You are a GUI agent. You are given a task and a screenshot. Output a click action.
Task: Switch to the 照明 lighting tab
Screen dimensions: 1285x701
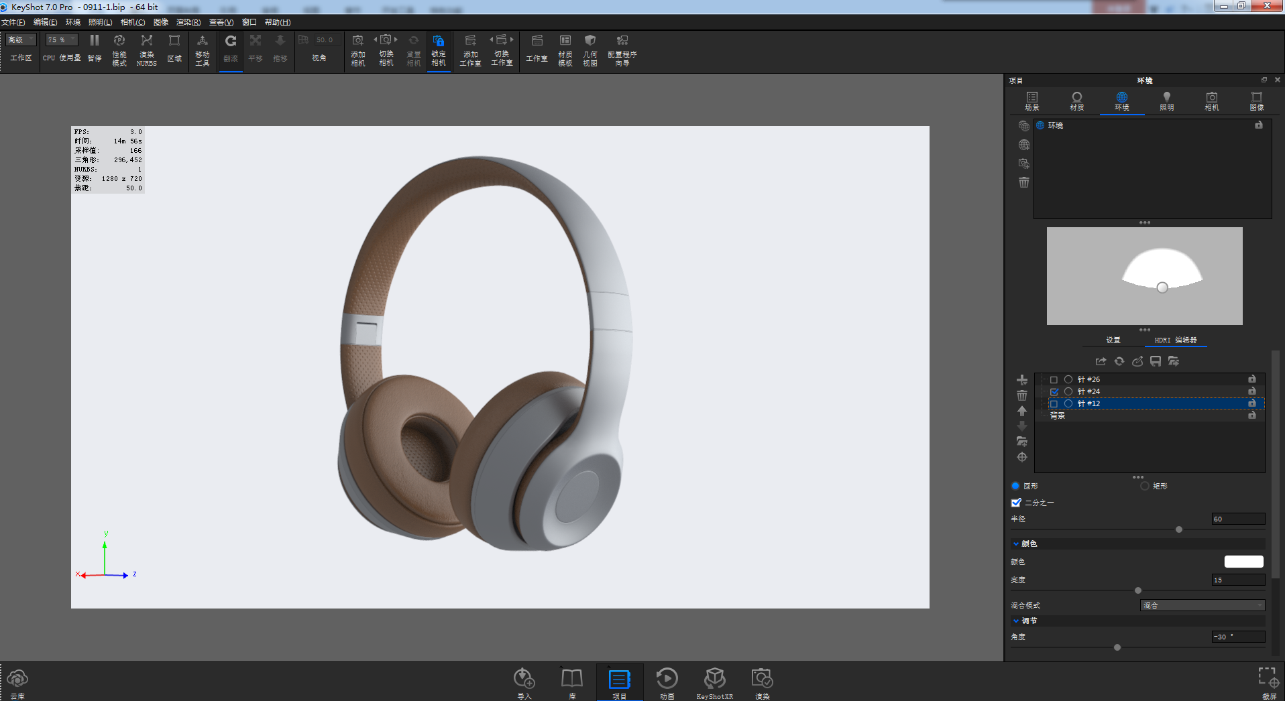click(1167, 101)
